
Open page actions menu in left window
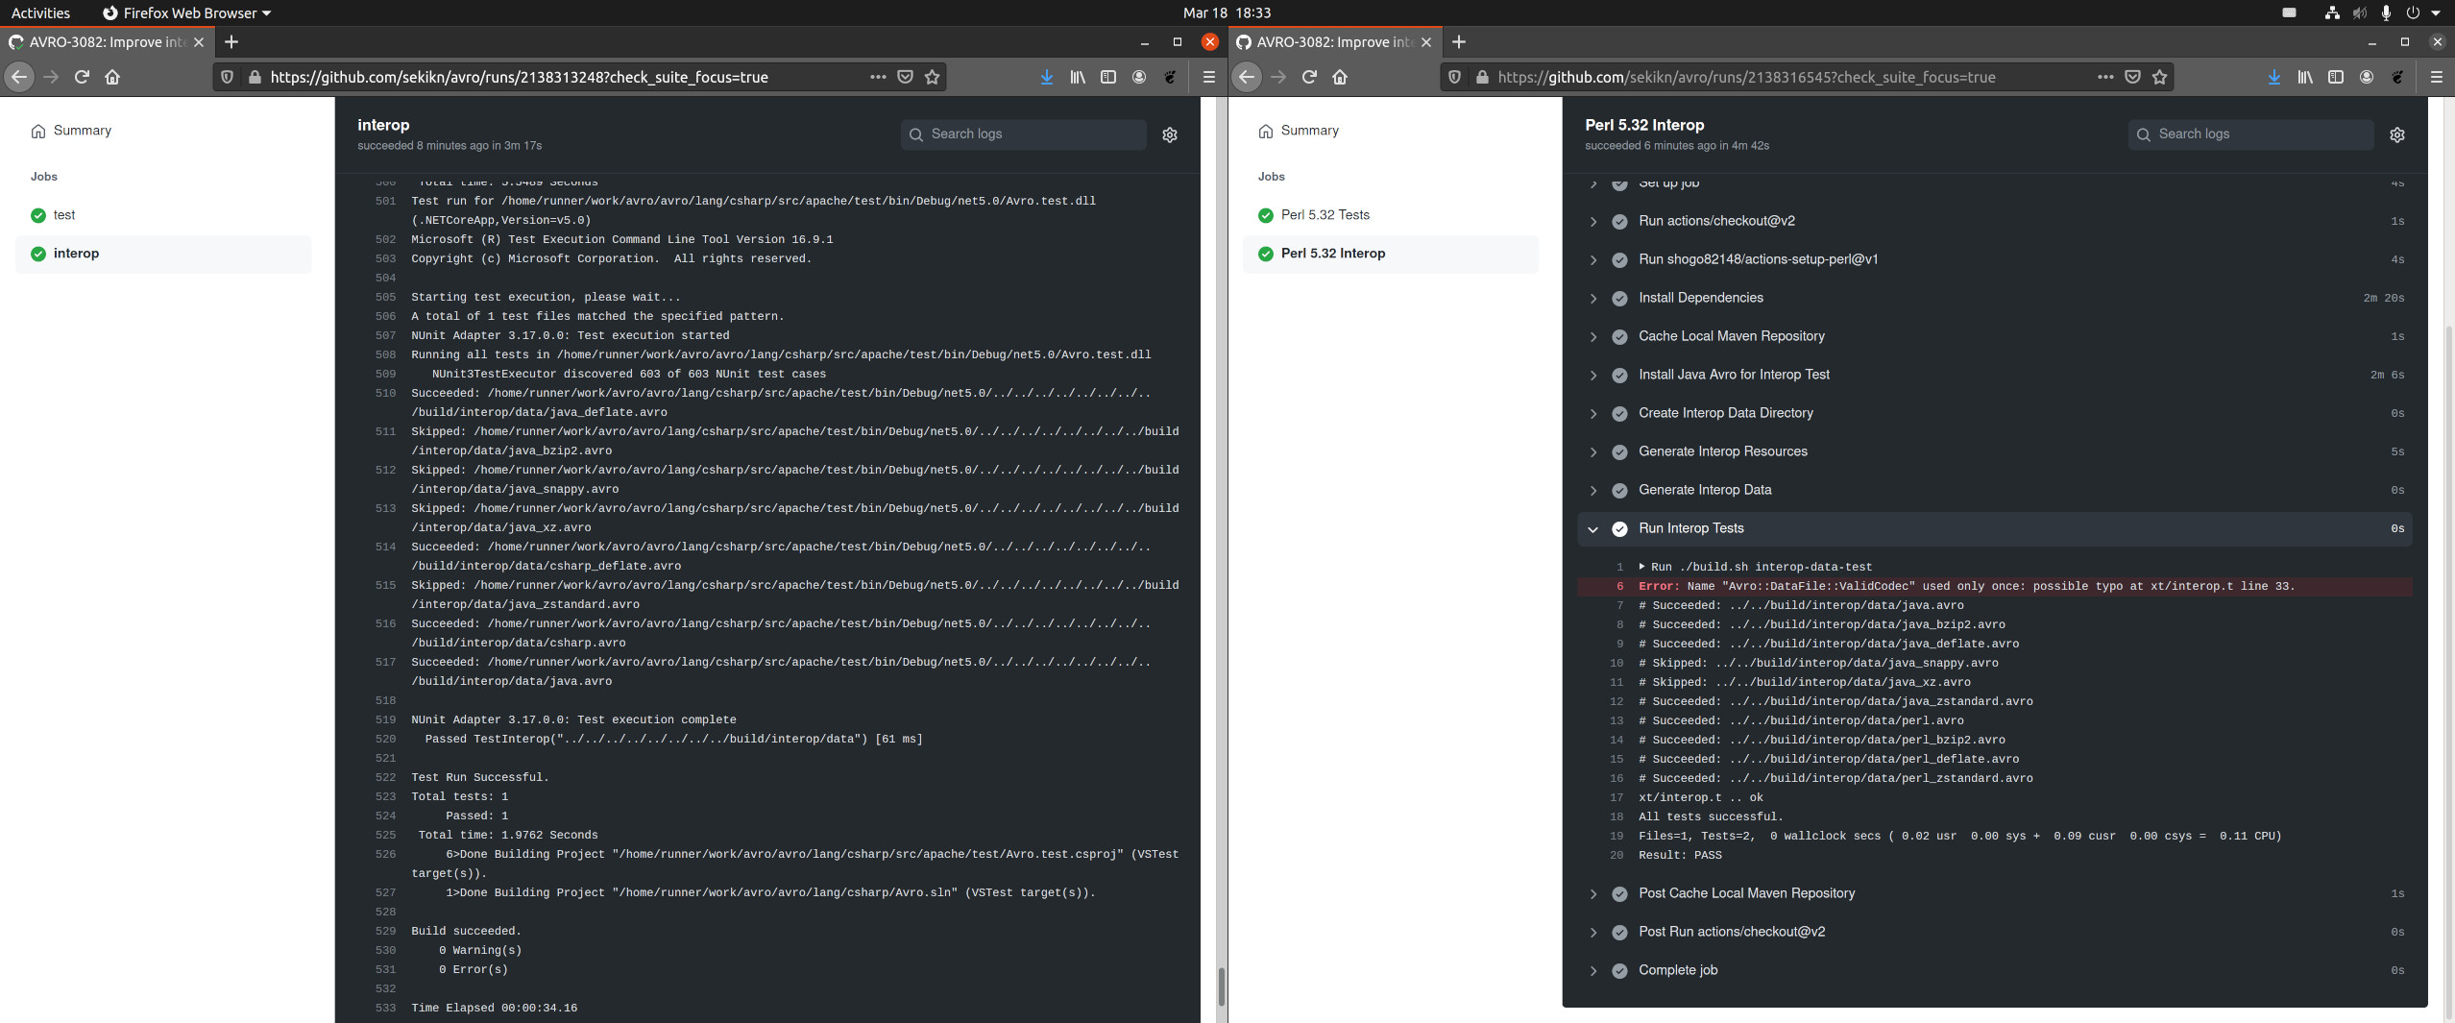[878, 77]
